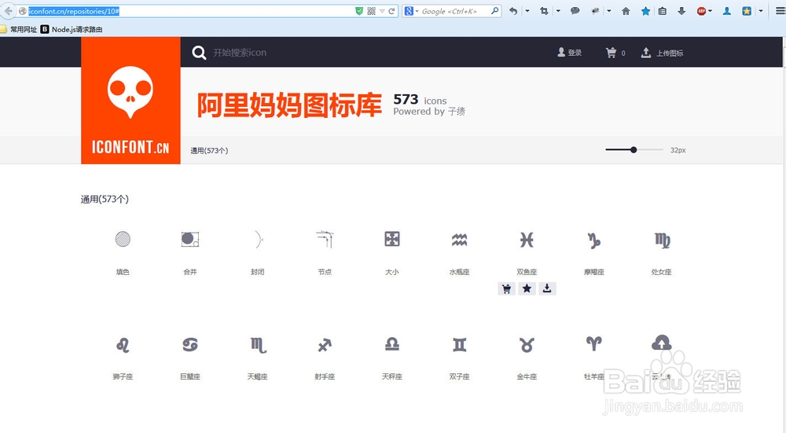Viewport: 786px width, 433px height.
Task: Click the QR code icon in URL bar
Action: 372,11
